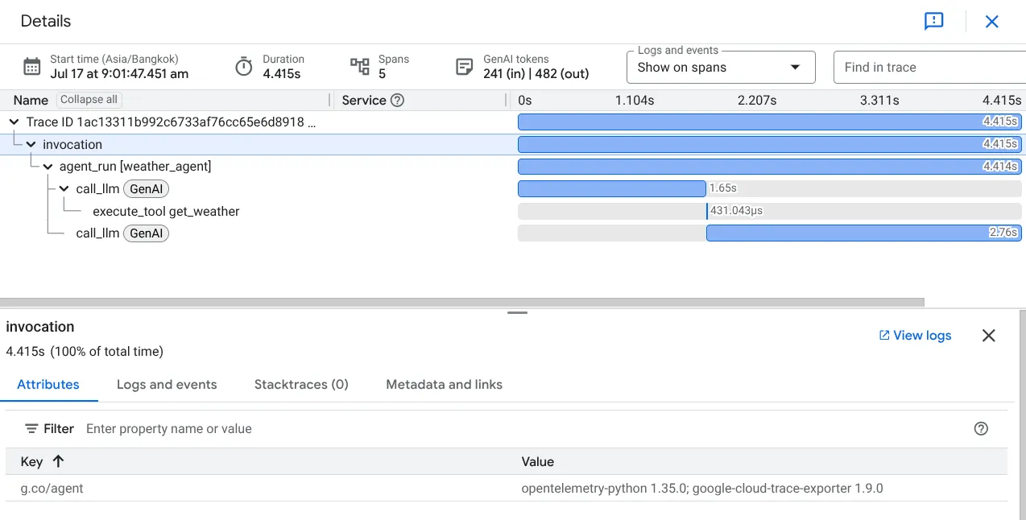
Task: Open the Metadata and links tab
Action: point(444,385)
